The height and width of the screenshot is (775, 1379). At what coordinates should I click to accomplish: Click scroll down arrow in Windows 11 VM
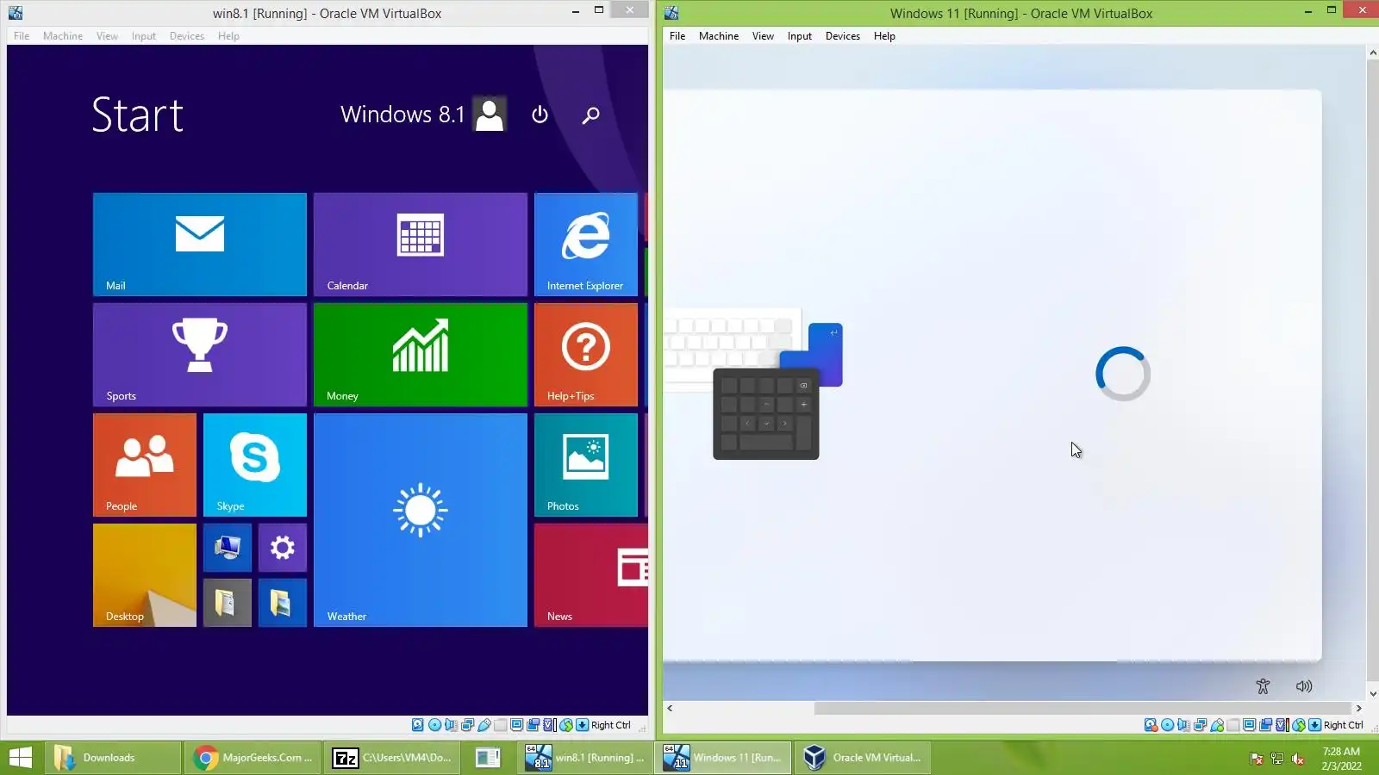tap(1373, 693)
